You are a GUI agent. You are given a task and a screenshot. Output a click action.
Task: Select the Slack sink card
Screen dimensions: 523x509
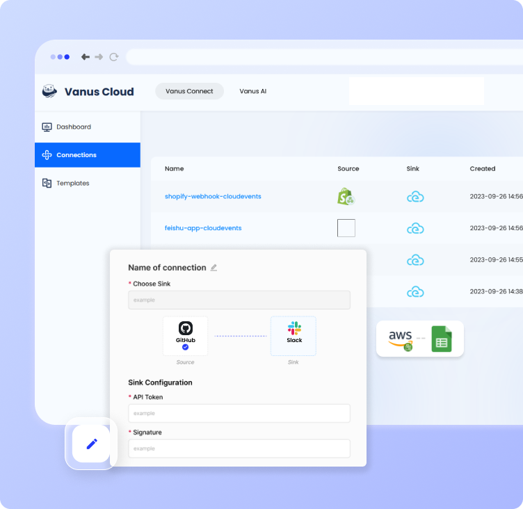point(293,336)
